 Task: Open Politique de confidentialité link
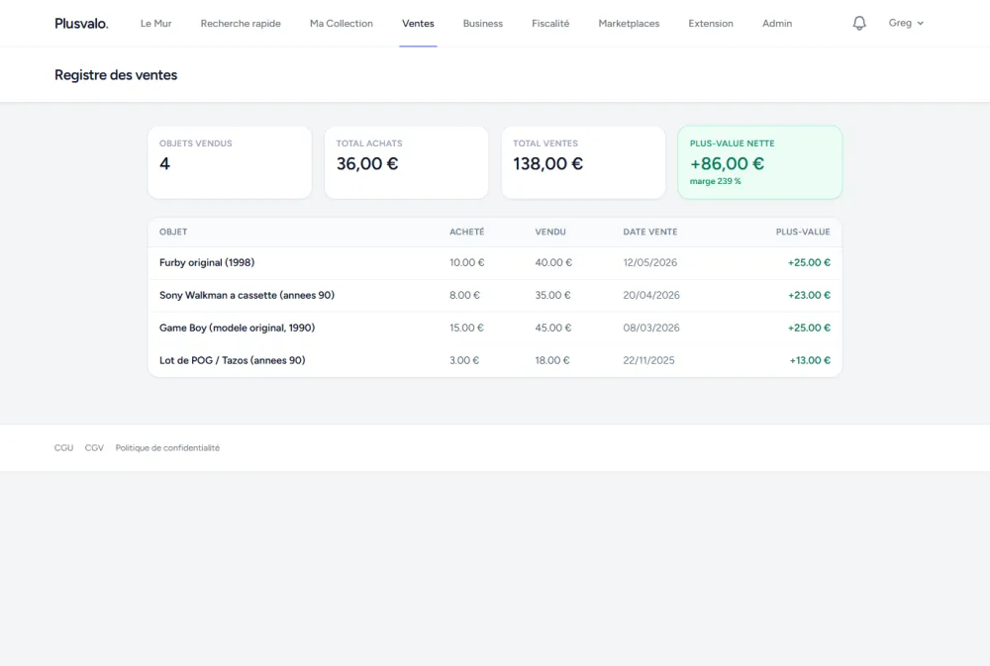(x=167, y=447)
